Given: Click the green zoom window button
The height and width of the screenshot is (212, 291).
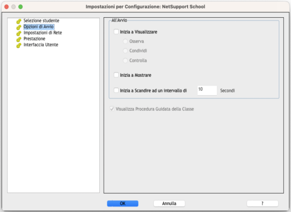Looking at the screenshot, I should [x=21, y=7].
